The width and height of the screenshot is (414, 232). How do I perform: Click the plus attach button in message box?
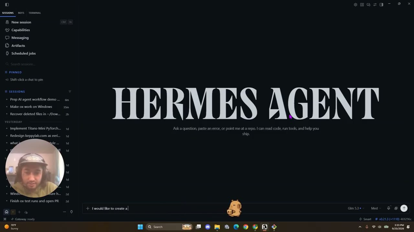[x=87, y=208]
